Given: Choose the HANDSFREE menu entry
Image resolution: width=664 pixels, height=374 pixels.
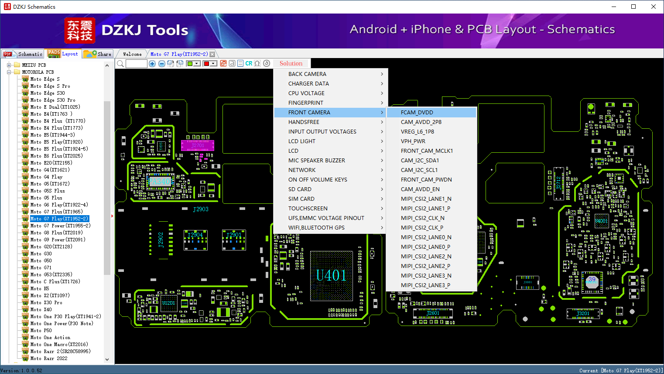Looking at the screenshot, I should click(x=330, y=122).
